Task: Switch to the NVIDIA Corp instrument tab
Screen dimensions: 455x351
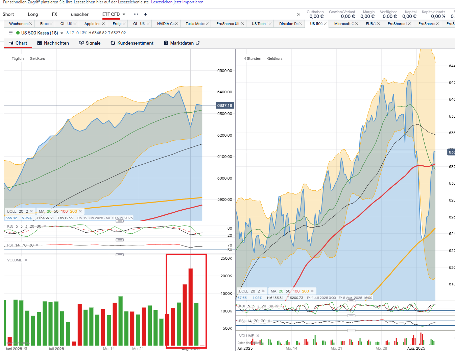Action: coord(166,24)
